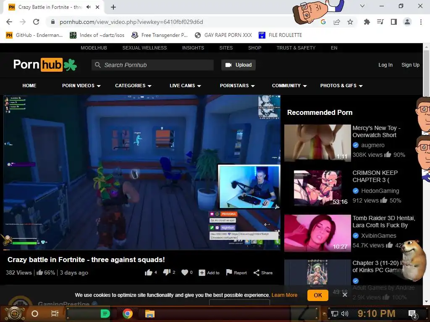The image size is (430, 322).
Task: Favorite the video with heart icon
Action: click(185, 273)
